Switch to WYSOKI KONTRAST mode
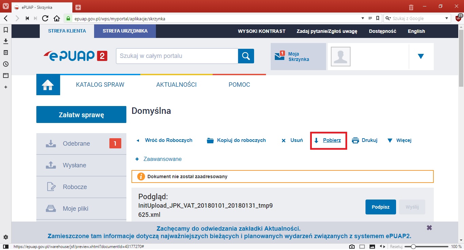Image resolution: width=464 pixels, height=250 pixels. [262, 31]
